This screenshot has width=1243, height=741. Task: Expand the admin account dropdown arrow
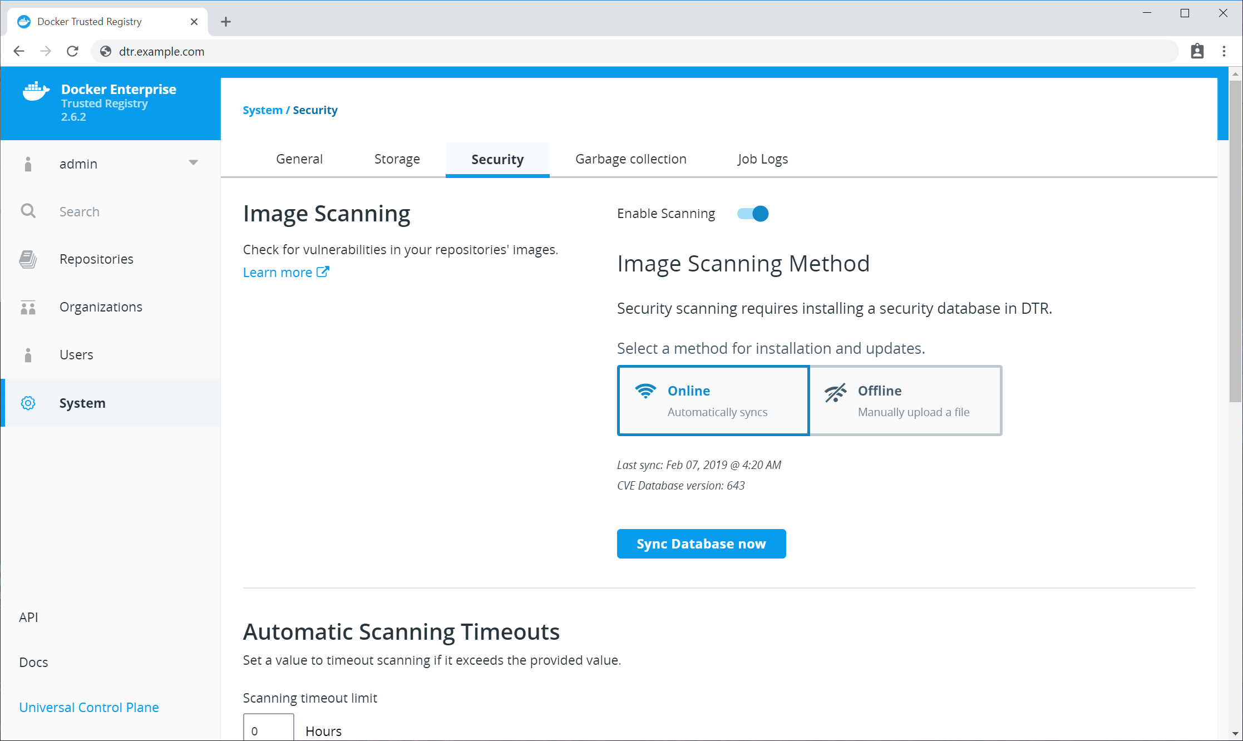tap(193, 163)
